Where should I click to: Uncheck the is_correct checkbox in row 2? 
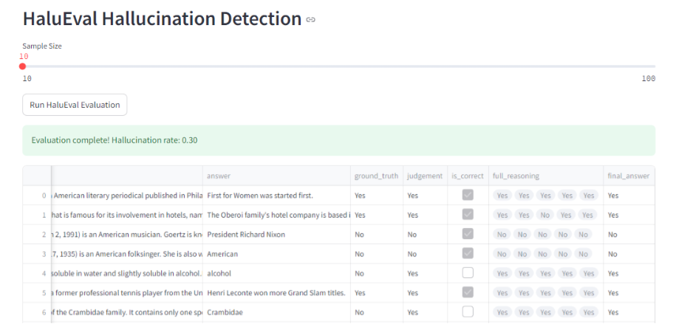[x=467, y=235]
